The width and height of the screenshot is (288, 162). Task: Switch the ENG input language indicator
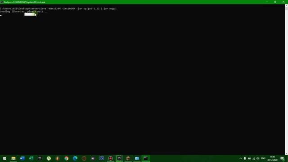[x=263, y=158]
